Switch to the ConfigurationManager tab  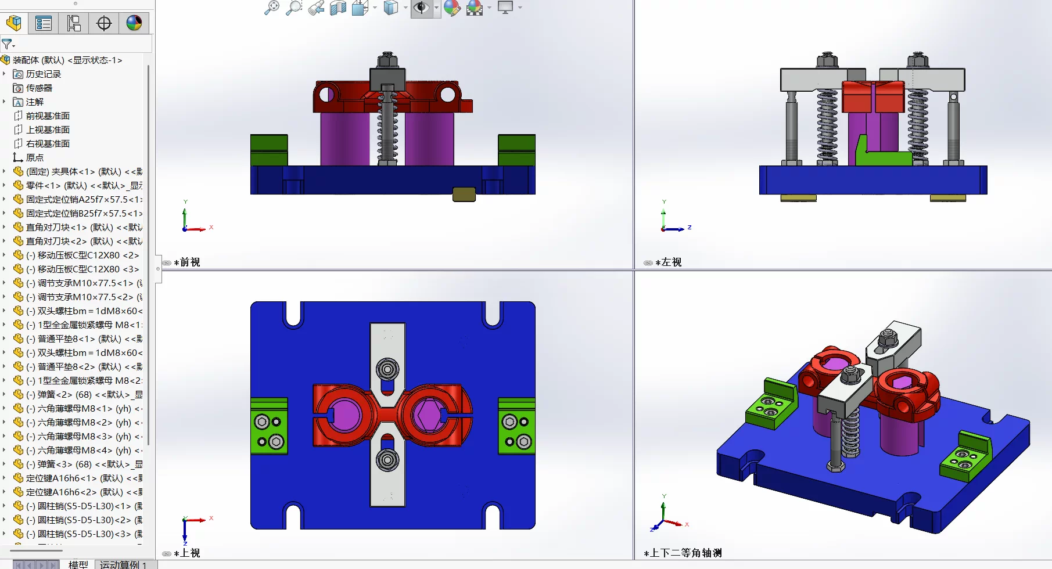pyautogui.click(x=74, y=23)
